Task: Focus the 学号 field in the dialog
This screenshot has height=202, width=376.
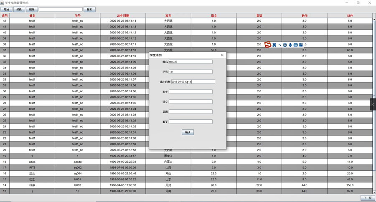Action: pos(191,72)
